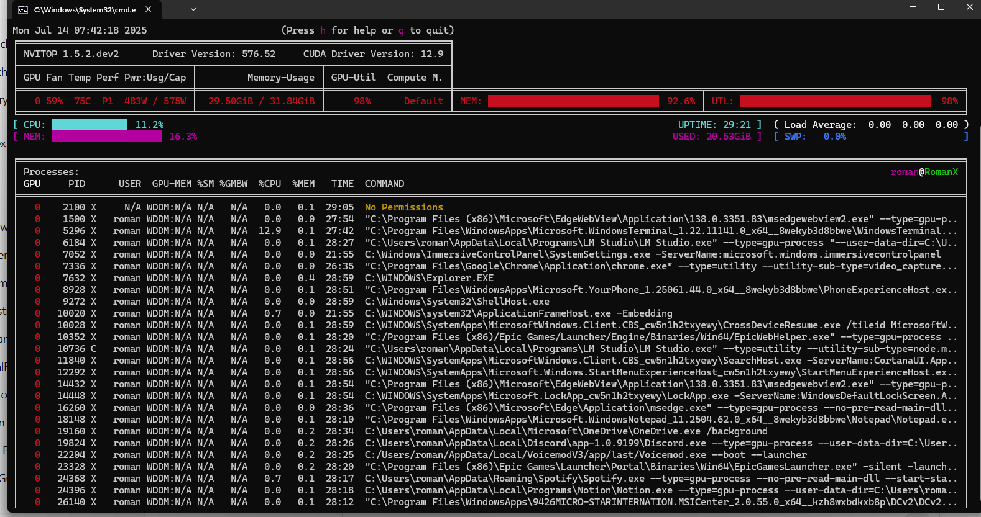Screen dimensions: 981x517
Task: Click the 'COMMAND' column header
Action: coord(385,184)
